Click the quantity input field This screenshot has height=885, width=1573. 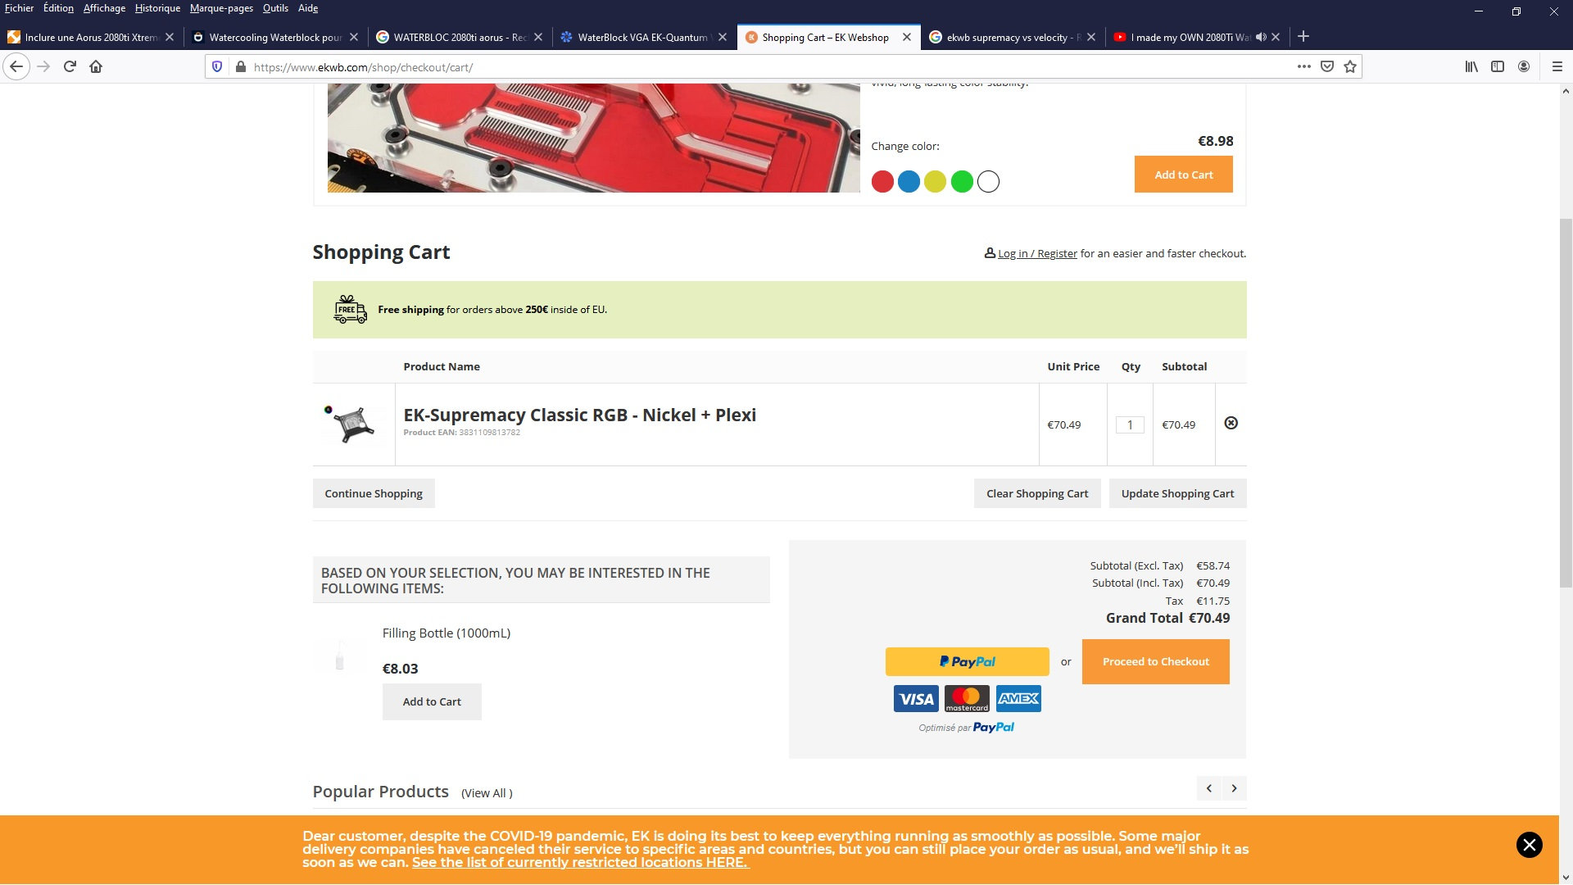(x=1130, y=424)
